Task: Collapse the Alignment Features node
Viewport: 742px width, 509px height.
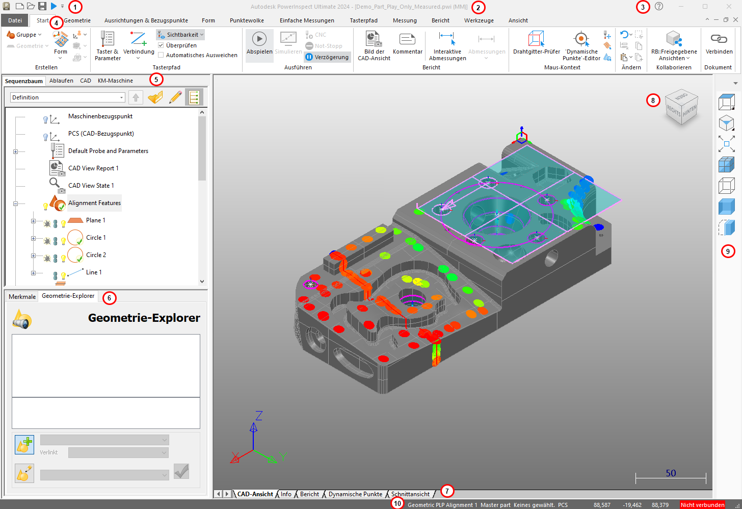Action: (15, 203)
